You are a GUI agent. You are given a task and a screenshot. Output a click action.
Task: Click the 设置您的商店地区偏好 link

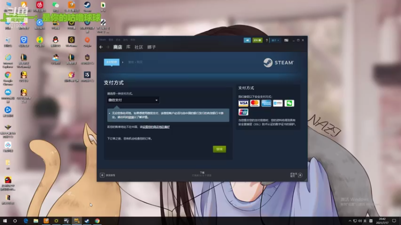point(156,127)
